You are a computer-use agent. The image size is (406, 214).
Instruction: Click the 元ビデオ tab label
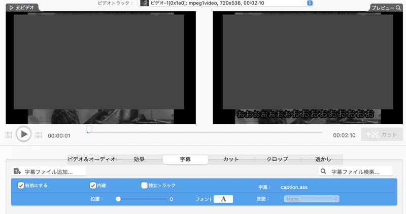click(25, 8)
